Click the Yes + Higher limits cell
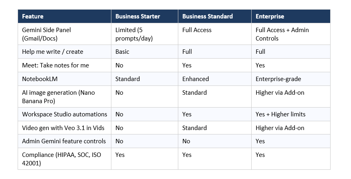 coord(280,114)
